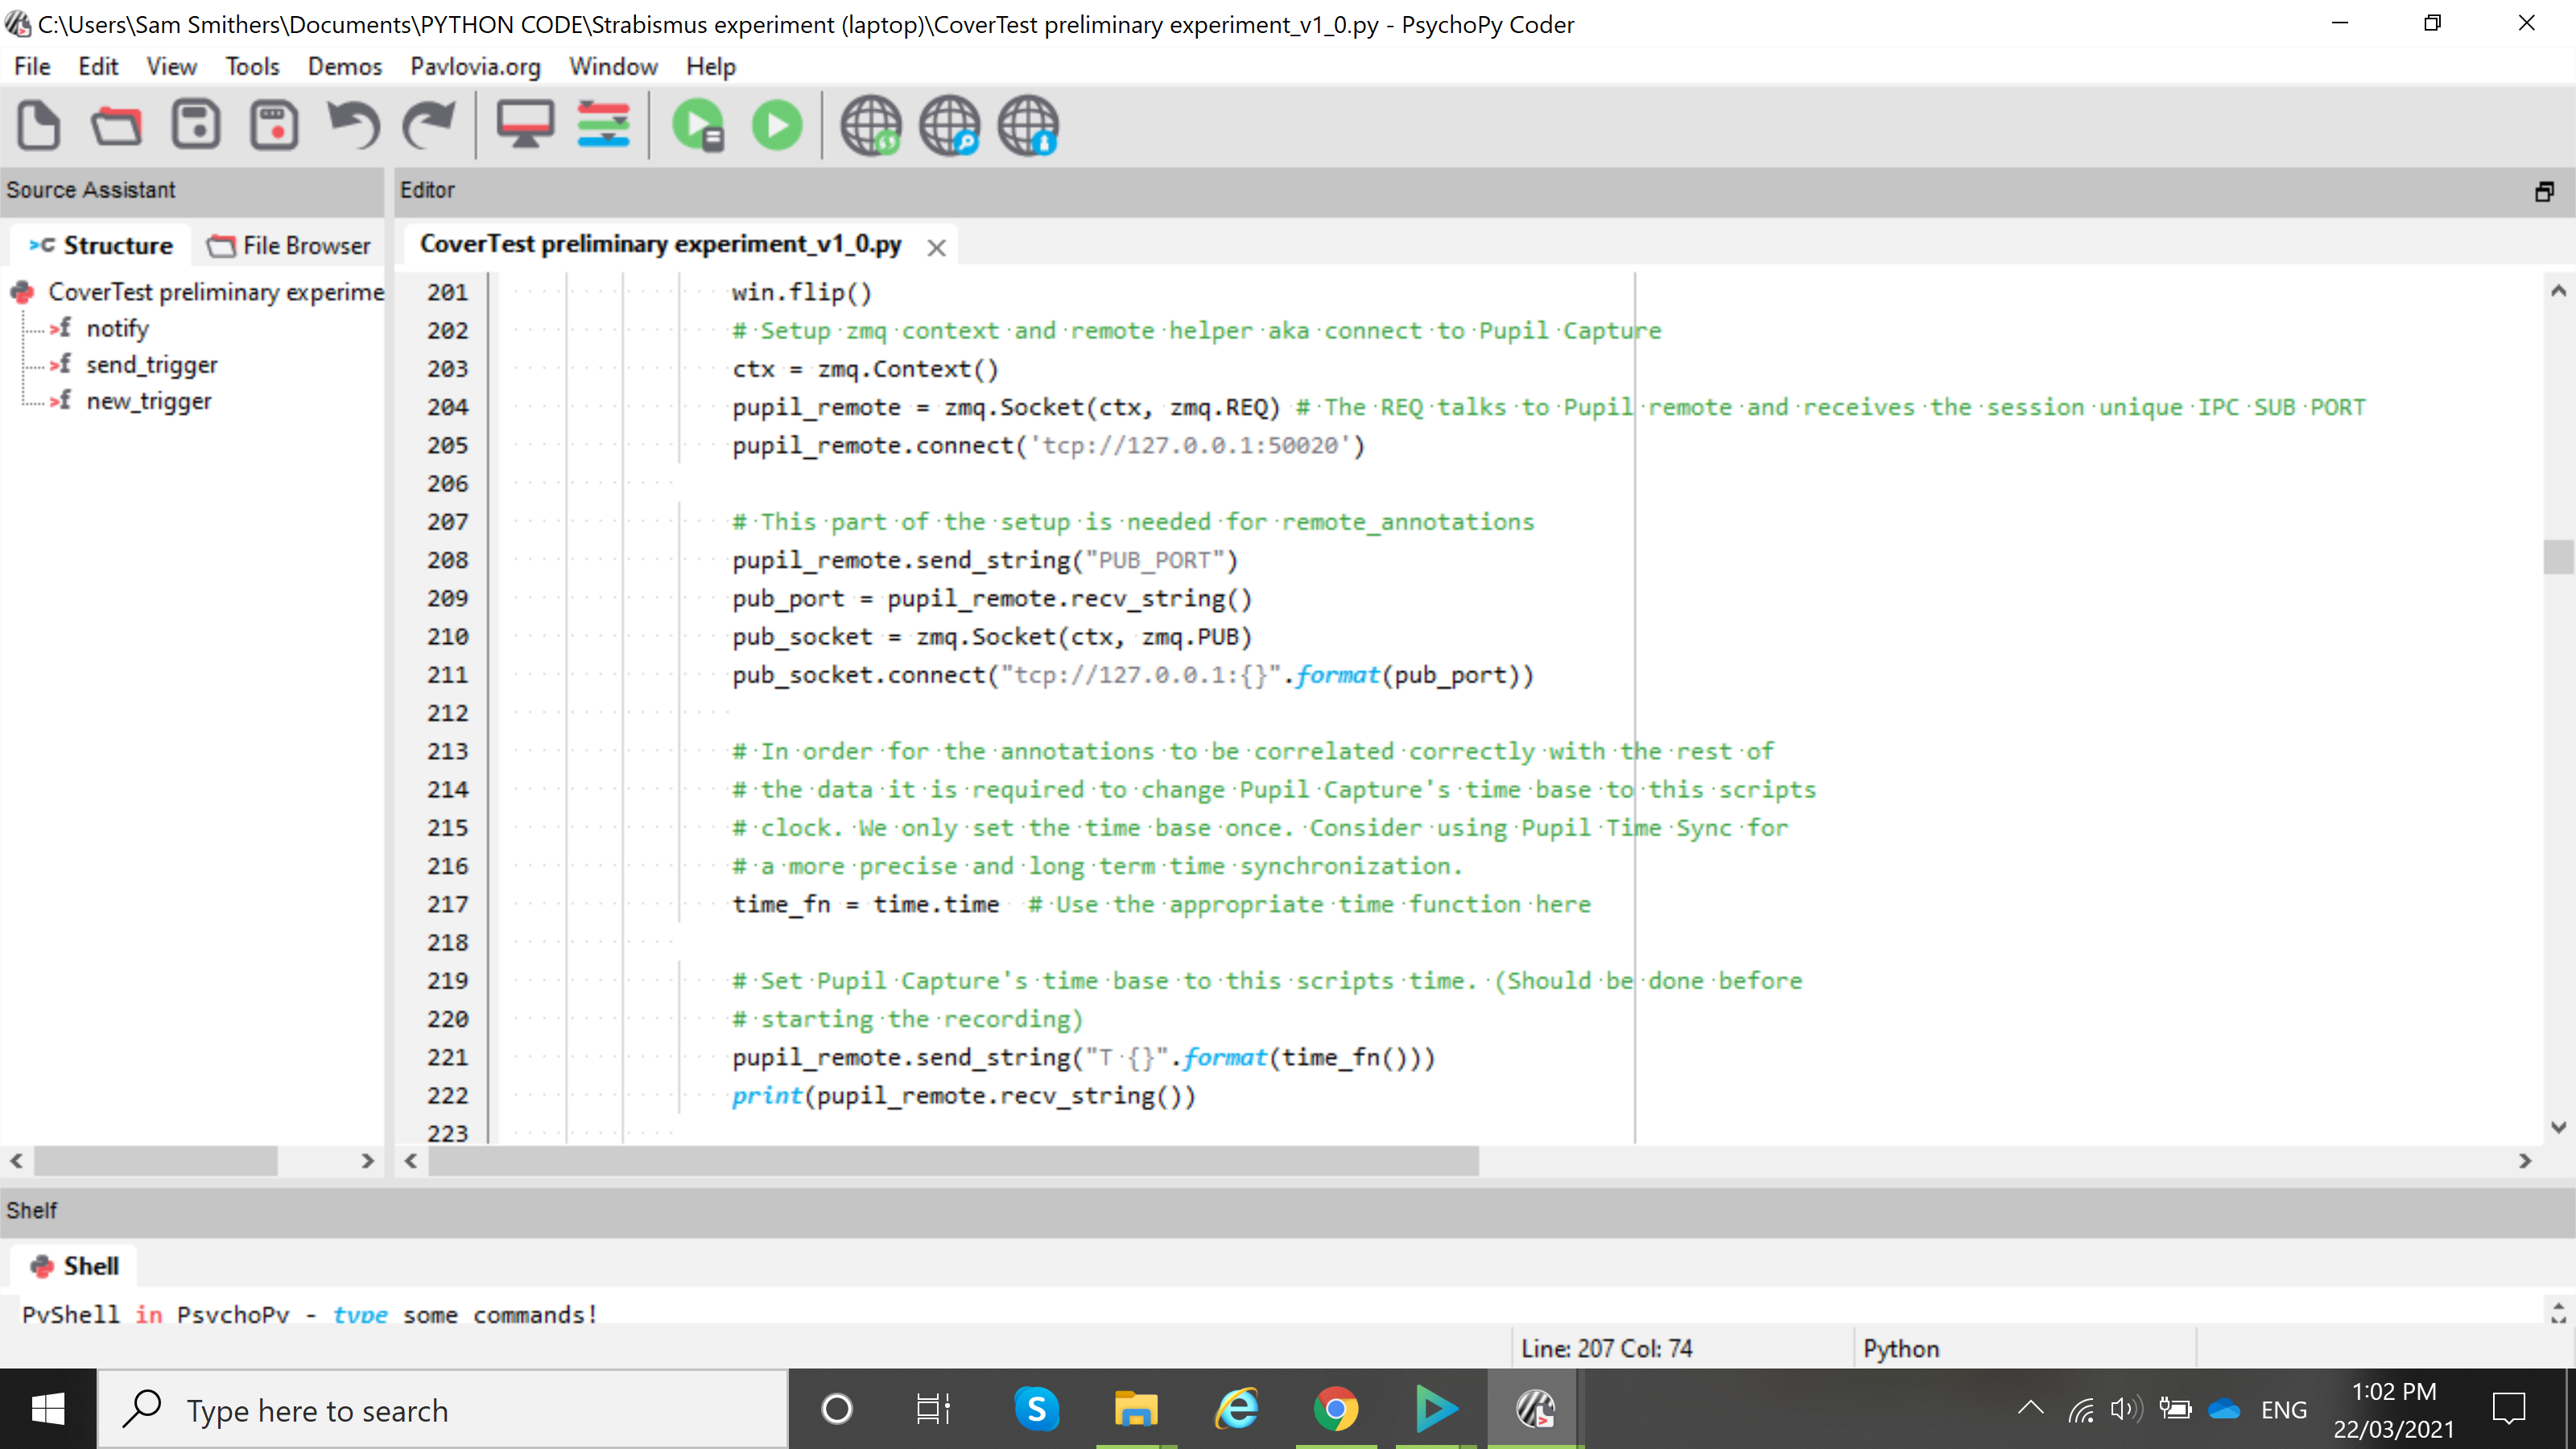Image resolution: width=2576 pixels, height=1449 pixels.
Task: Open the Demos menu
Action: [344, 66]
